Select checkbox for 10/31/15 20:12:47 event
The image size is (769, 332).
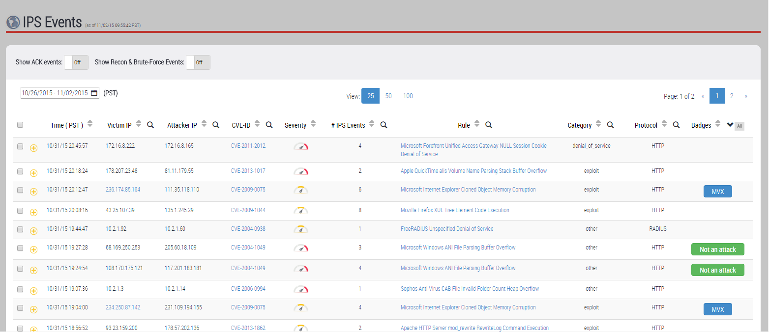[20, 190]
